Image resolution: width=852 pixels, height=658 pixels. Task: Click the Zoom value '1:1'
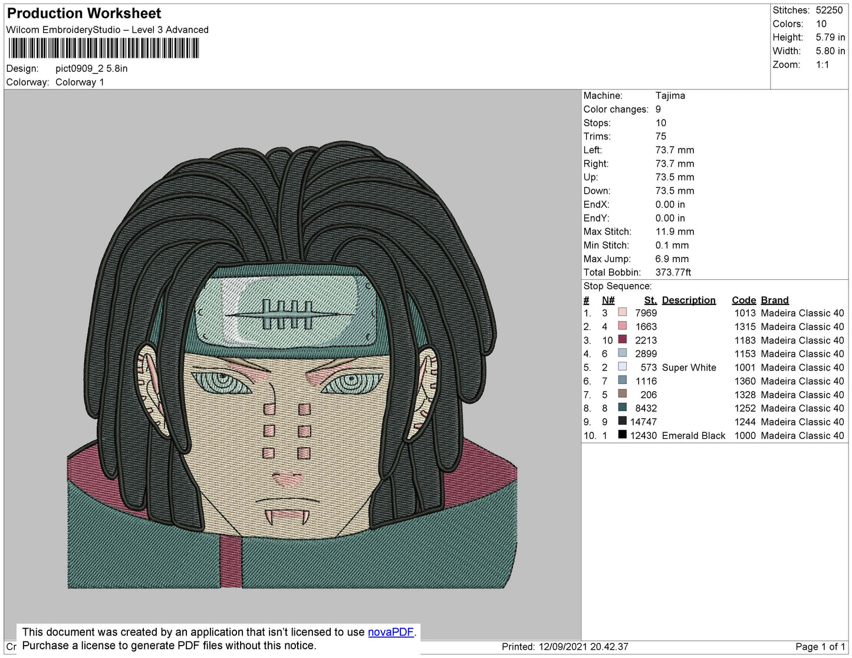823,65
